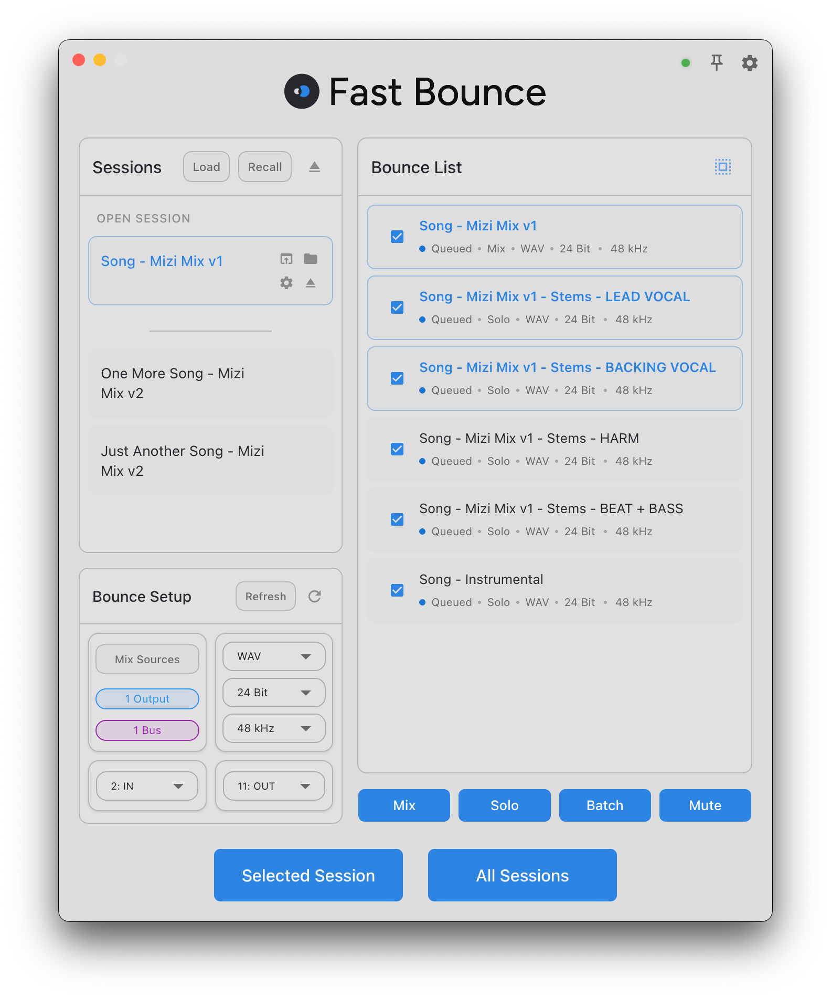Open the 24 Bit depth dropdown

coord(274,693)
